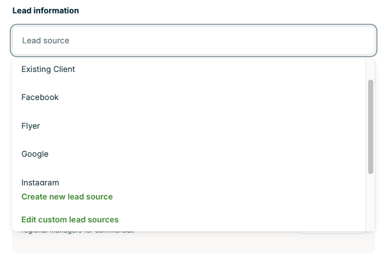Choose Facebook as the lead source
The height and width of the screenshot is (260, 386).
tap(40, 97)
